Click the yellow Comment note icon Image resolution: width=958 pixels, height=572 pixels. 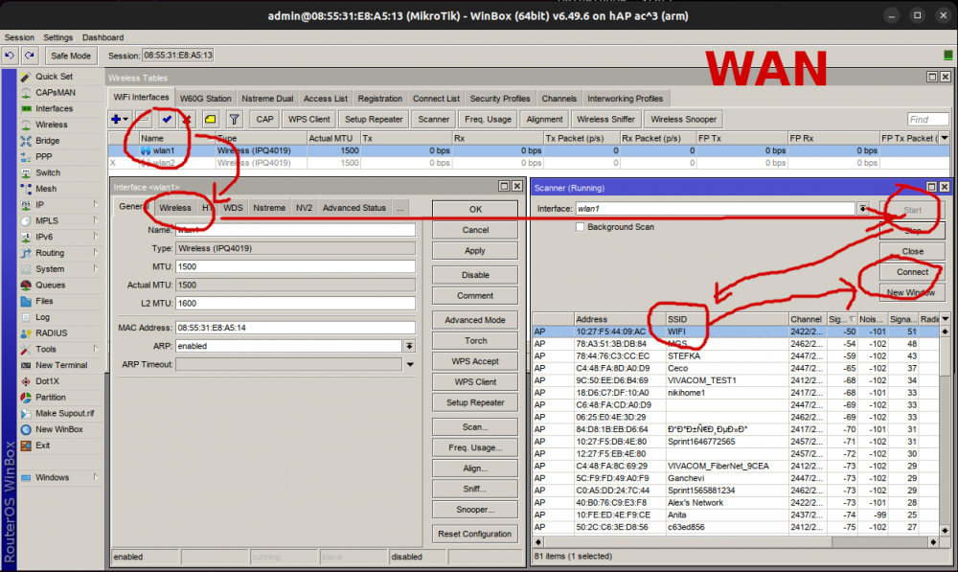coord(210,120)
